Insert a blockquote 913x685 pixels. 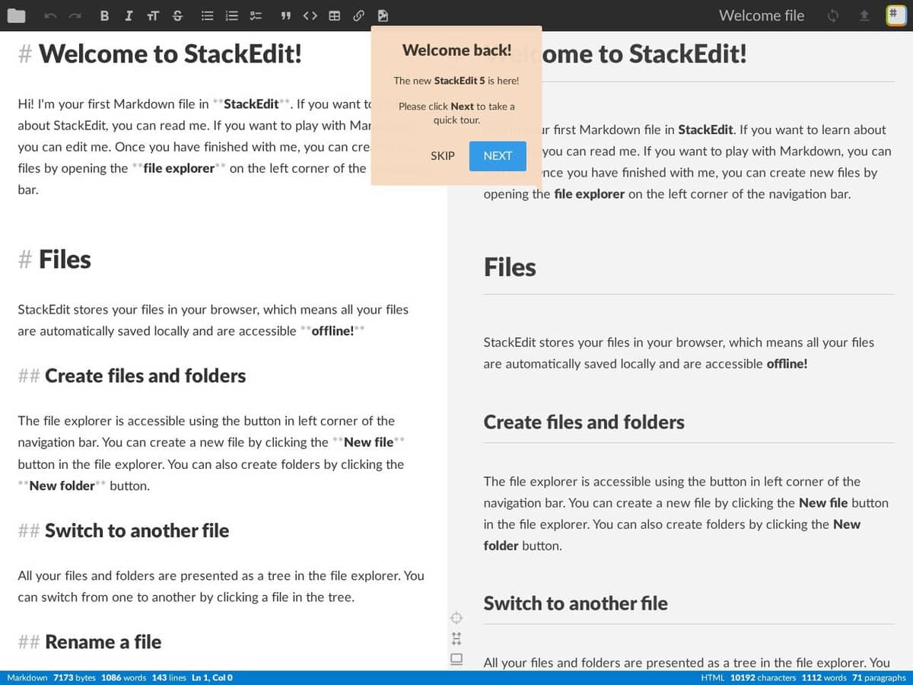coord(286,15)
